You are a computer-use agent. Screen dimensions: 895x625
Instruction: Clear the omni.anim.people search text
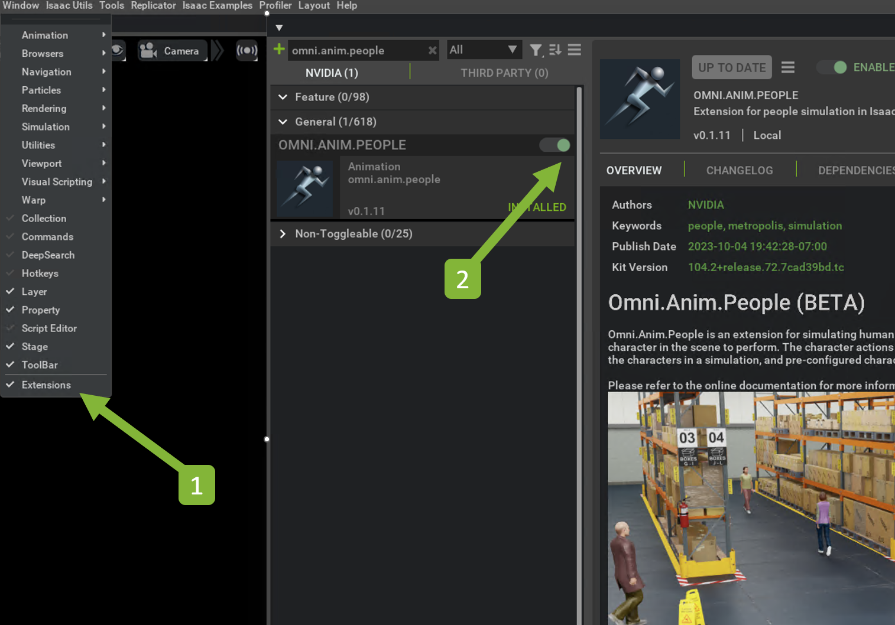click(x=432, y=50)
